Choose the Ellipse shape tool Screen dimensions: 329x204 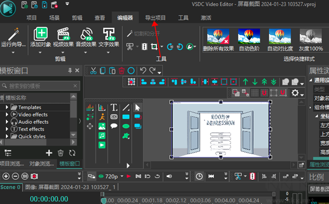pyautogui.click(x=126, y=126)
